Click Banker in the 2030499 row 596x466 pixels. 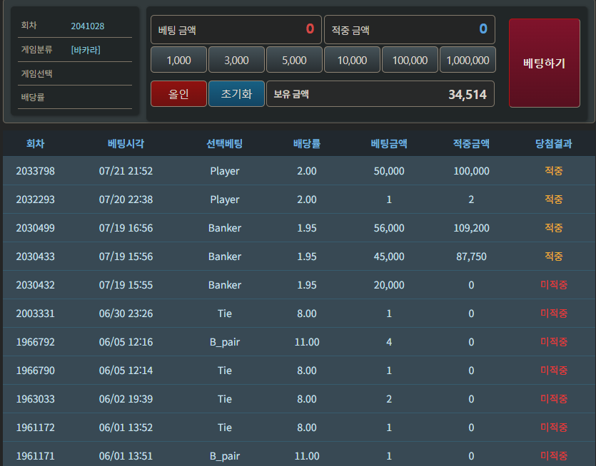[x=225, y=228]
